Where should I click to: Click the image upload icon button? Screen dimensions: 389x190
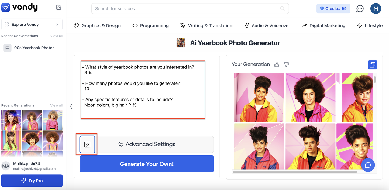[87, 145]
